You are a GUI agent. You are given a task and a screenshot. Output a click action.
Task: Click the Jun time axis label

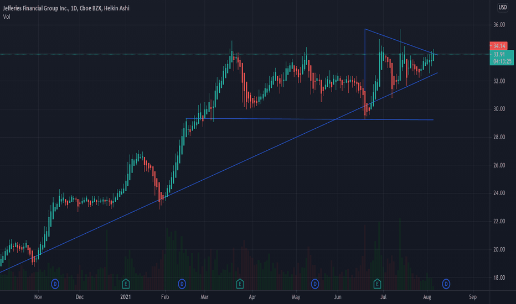338,297
